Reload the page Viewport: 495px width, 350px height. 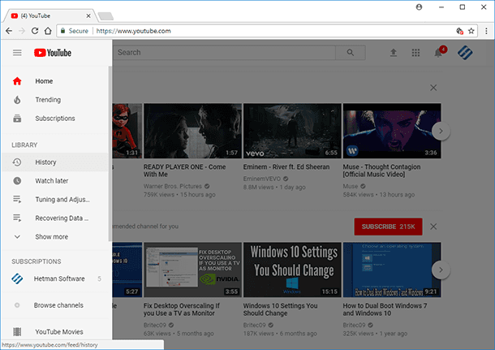tap(35, 31)
